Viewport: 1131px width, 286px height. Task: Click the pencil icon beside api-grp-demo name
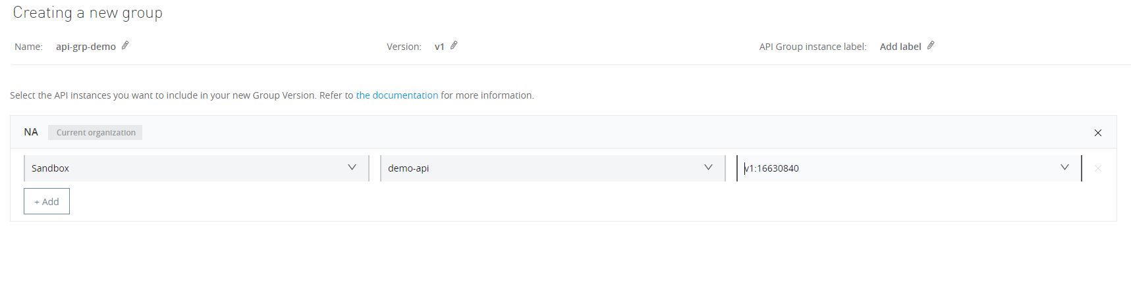coord(125,45)
